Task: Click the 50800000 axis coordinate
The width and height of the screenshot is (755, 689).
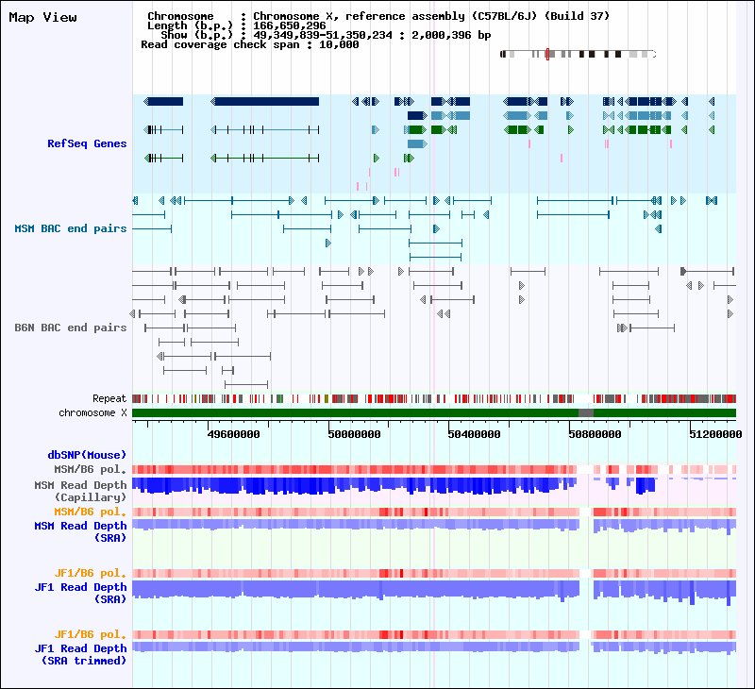Action: click(x=596, y=434)
